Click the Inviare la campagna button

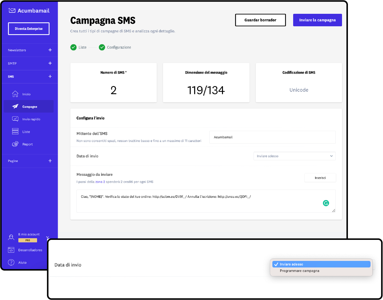(x=317, y=20)
